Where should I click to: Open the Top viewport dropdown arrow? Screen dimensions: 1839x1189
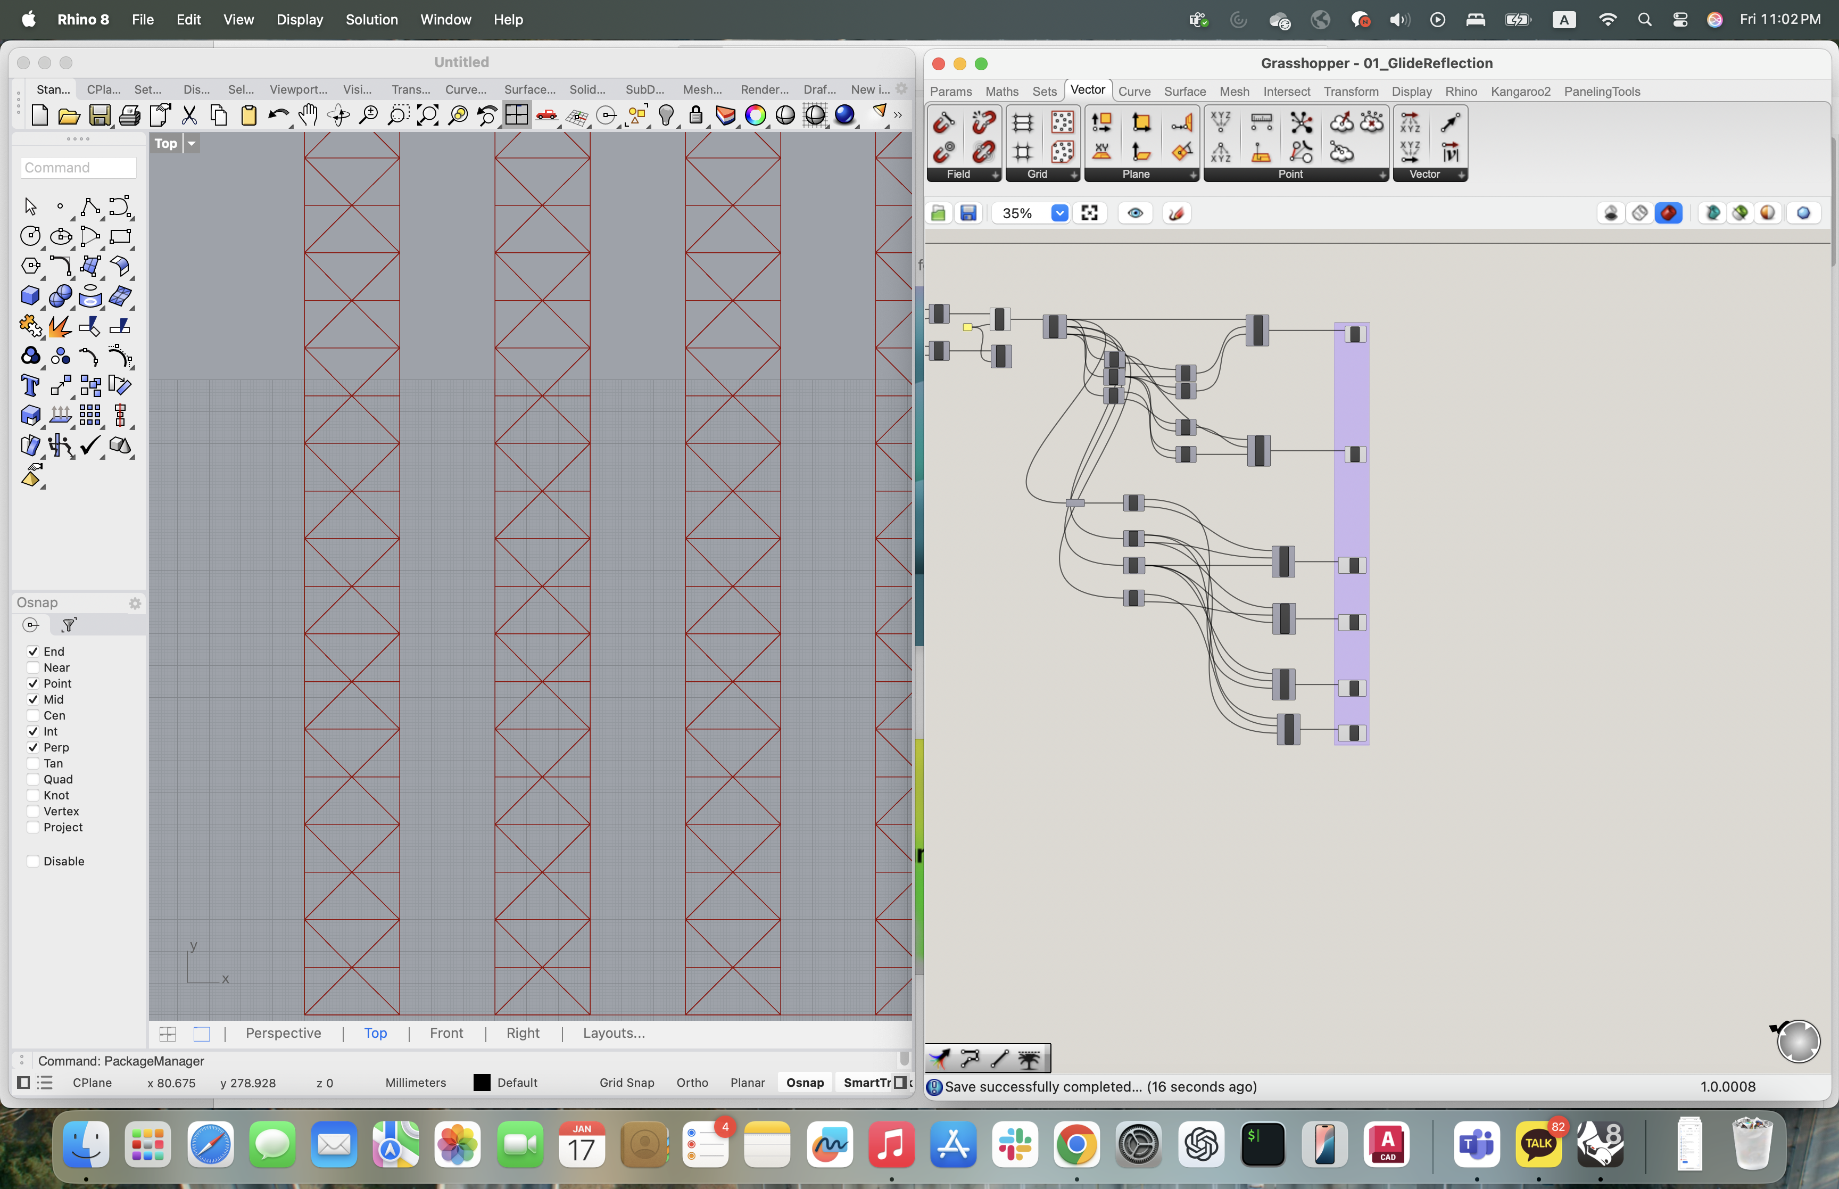(x=192, y=144)
